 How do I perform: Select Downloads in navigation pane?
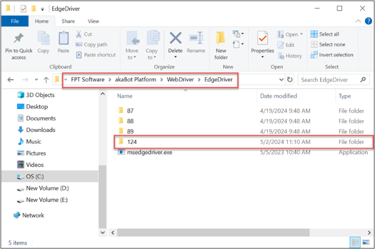coord(36,130)
